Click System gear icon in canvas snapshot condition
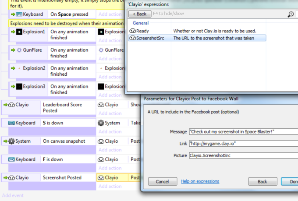 [x=11, y=141]
